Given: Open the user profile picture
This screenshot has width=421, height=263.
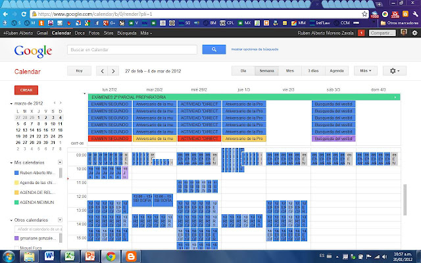Looking at the screenshot, I should (403, 33).
